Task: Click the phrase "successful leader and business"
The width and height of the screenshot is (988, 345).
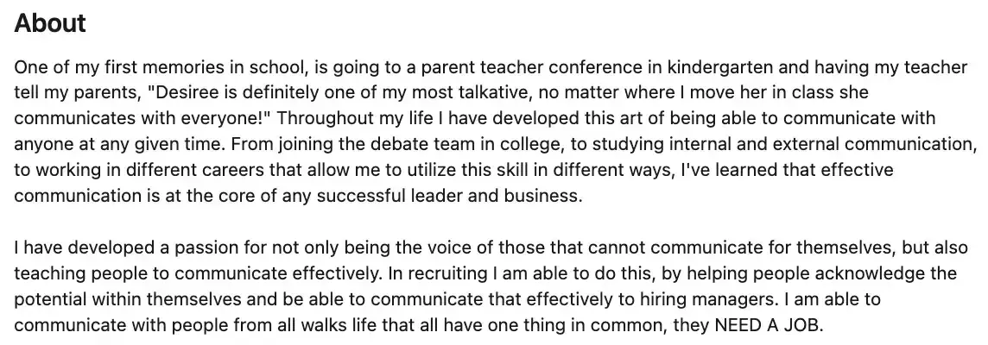Action: pos(447,196)
